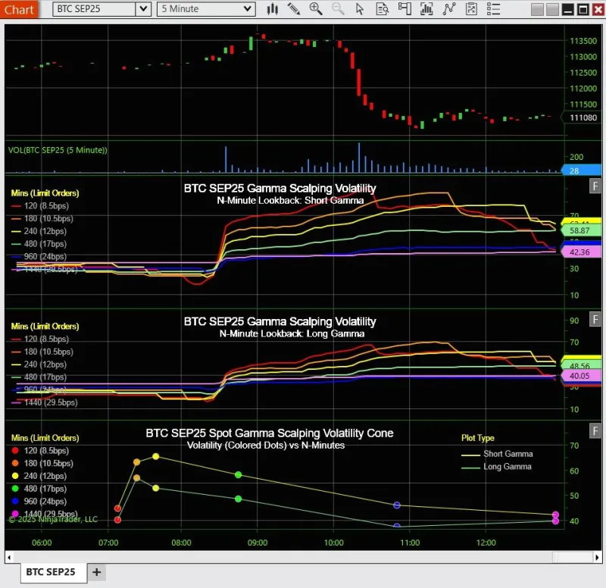Expand the 5 Minute interval dropdown
The image size is (606, 588).
247,9
